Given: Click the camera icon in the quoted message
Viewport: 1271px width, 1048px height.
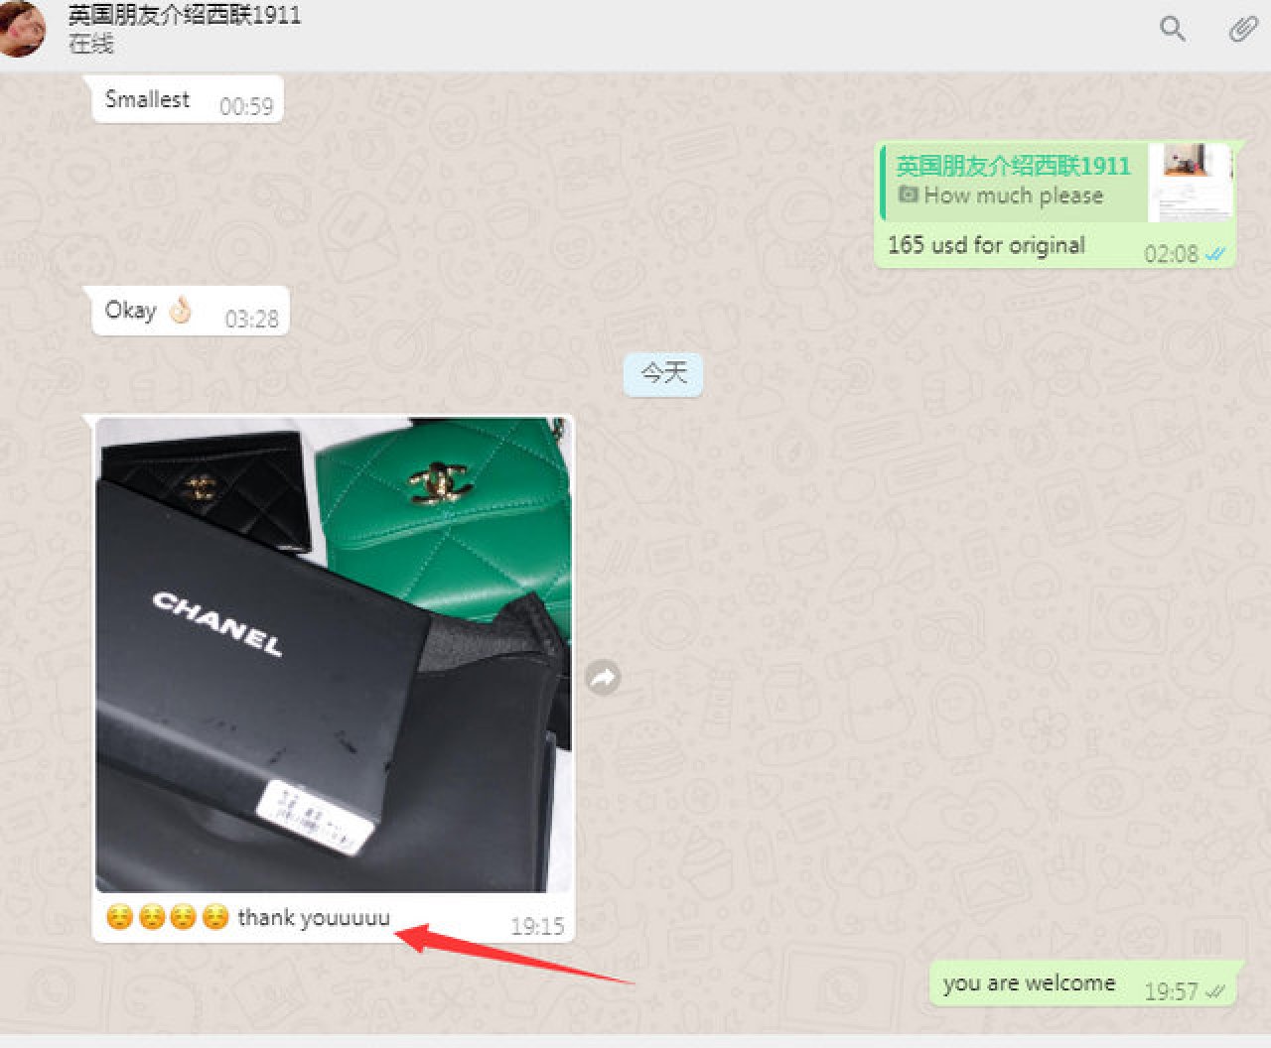Looking at the screenshot, I should click(x=908, y=195).
